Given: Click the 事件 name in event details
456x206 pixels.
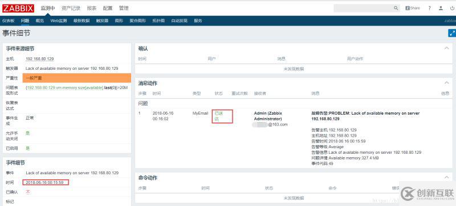Looking at the screenshot, I should coord(72,173).
